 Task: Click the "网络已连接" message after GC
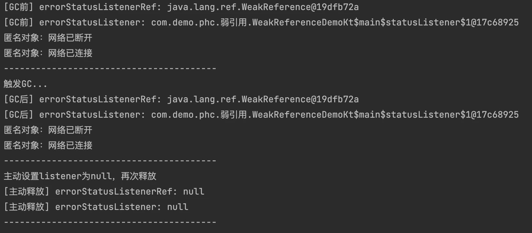pyautogui.click(x=70, y=145)
